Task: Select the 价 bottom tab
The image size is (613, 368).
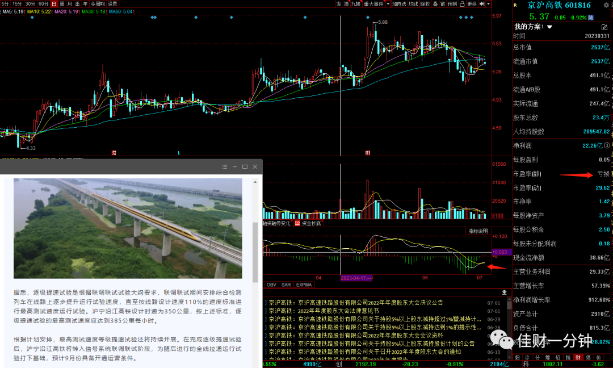Action: pos(599,357)
